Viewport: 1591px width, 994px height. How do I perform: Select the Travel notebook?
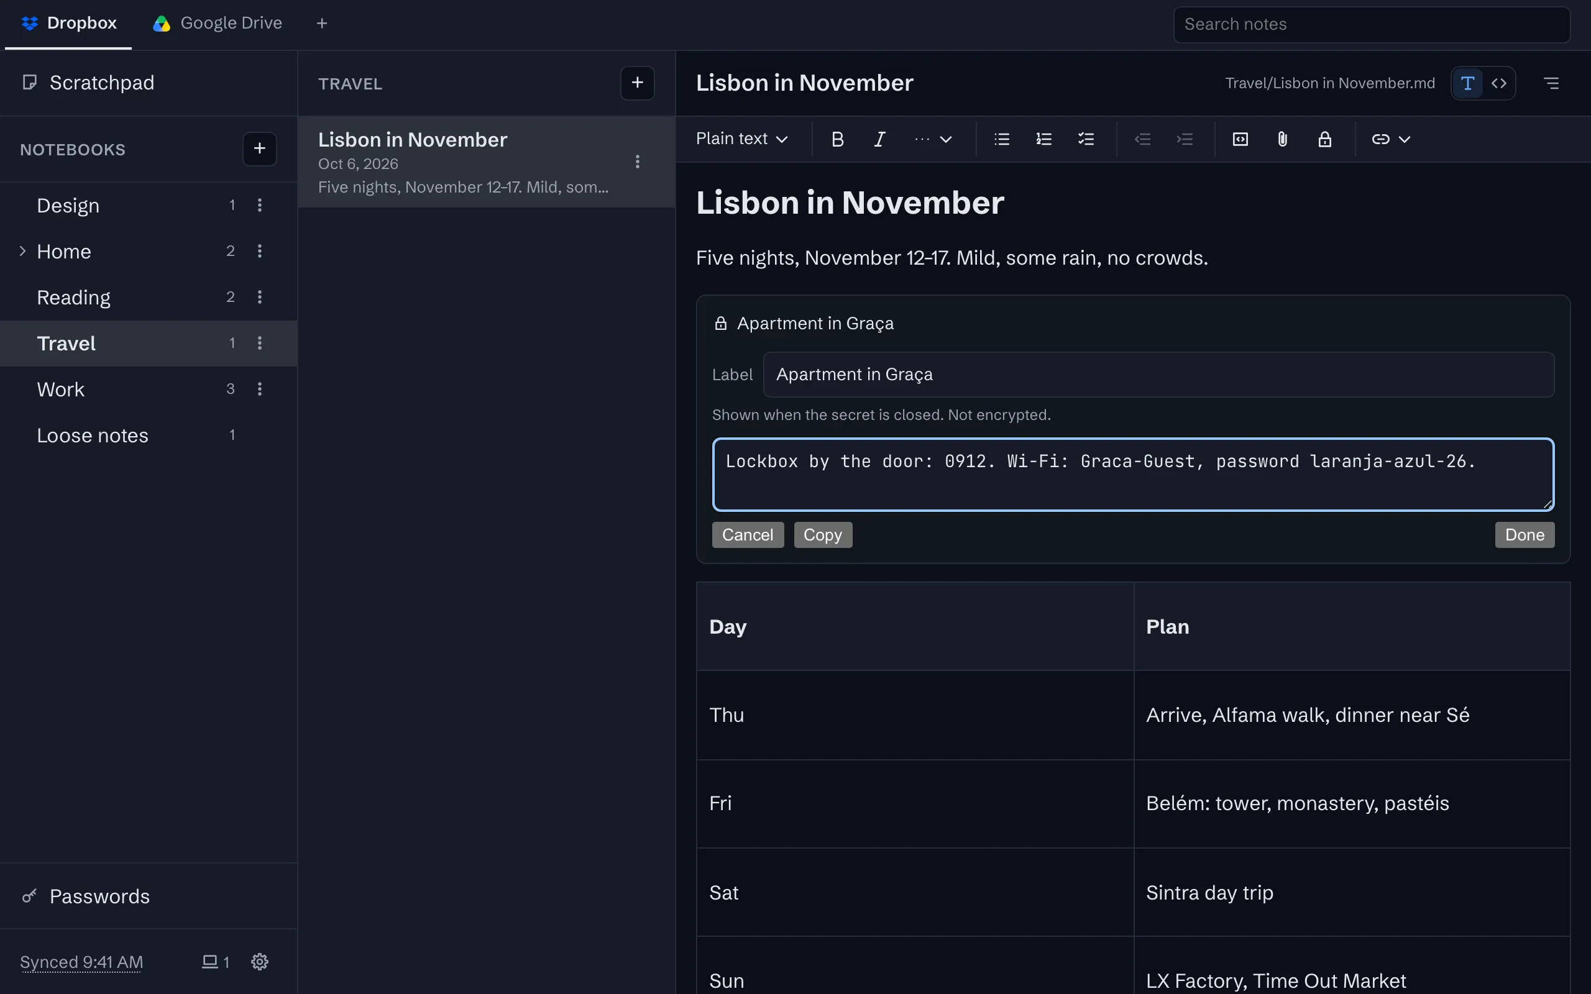click(149, 343)
